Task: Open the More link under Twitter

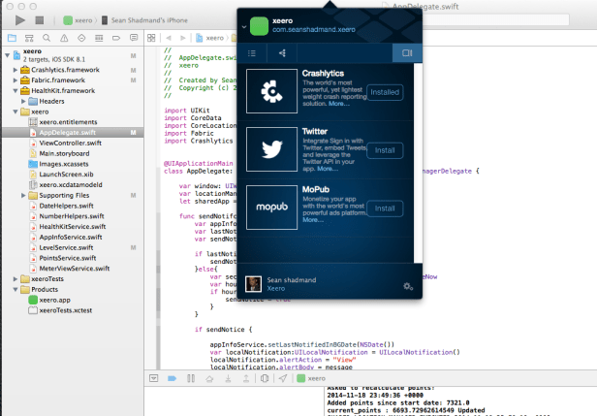Action: [328, 169]
